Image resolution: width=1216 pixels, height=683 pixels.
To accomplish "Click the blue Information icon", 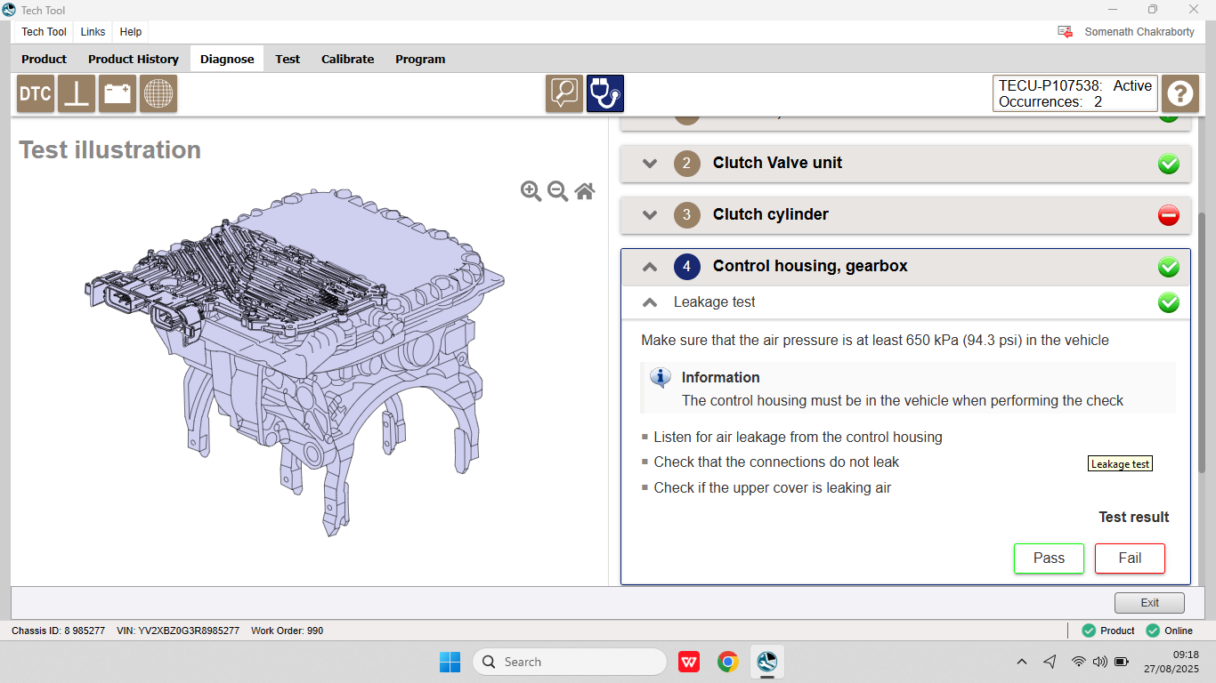I will (x=661, y=377).
